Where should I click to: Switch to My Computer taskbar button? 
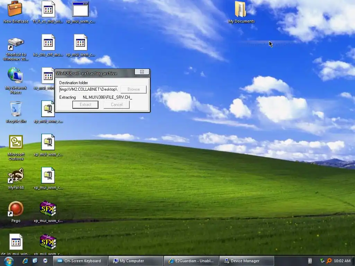136,261
